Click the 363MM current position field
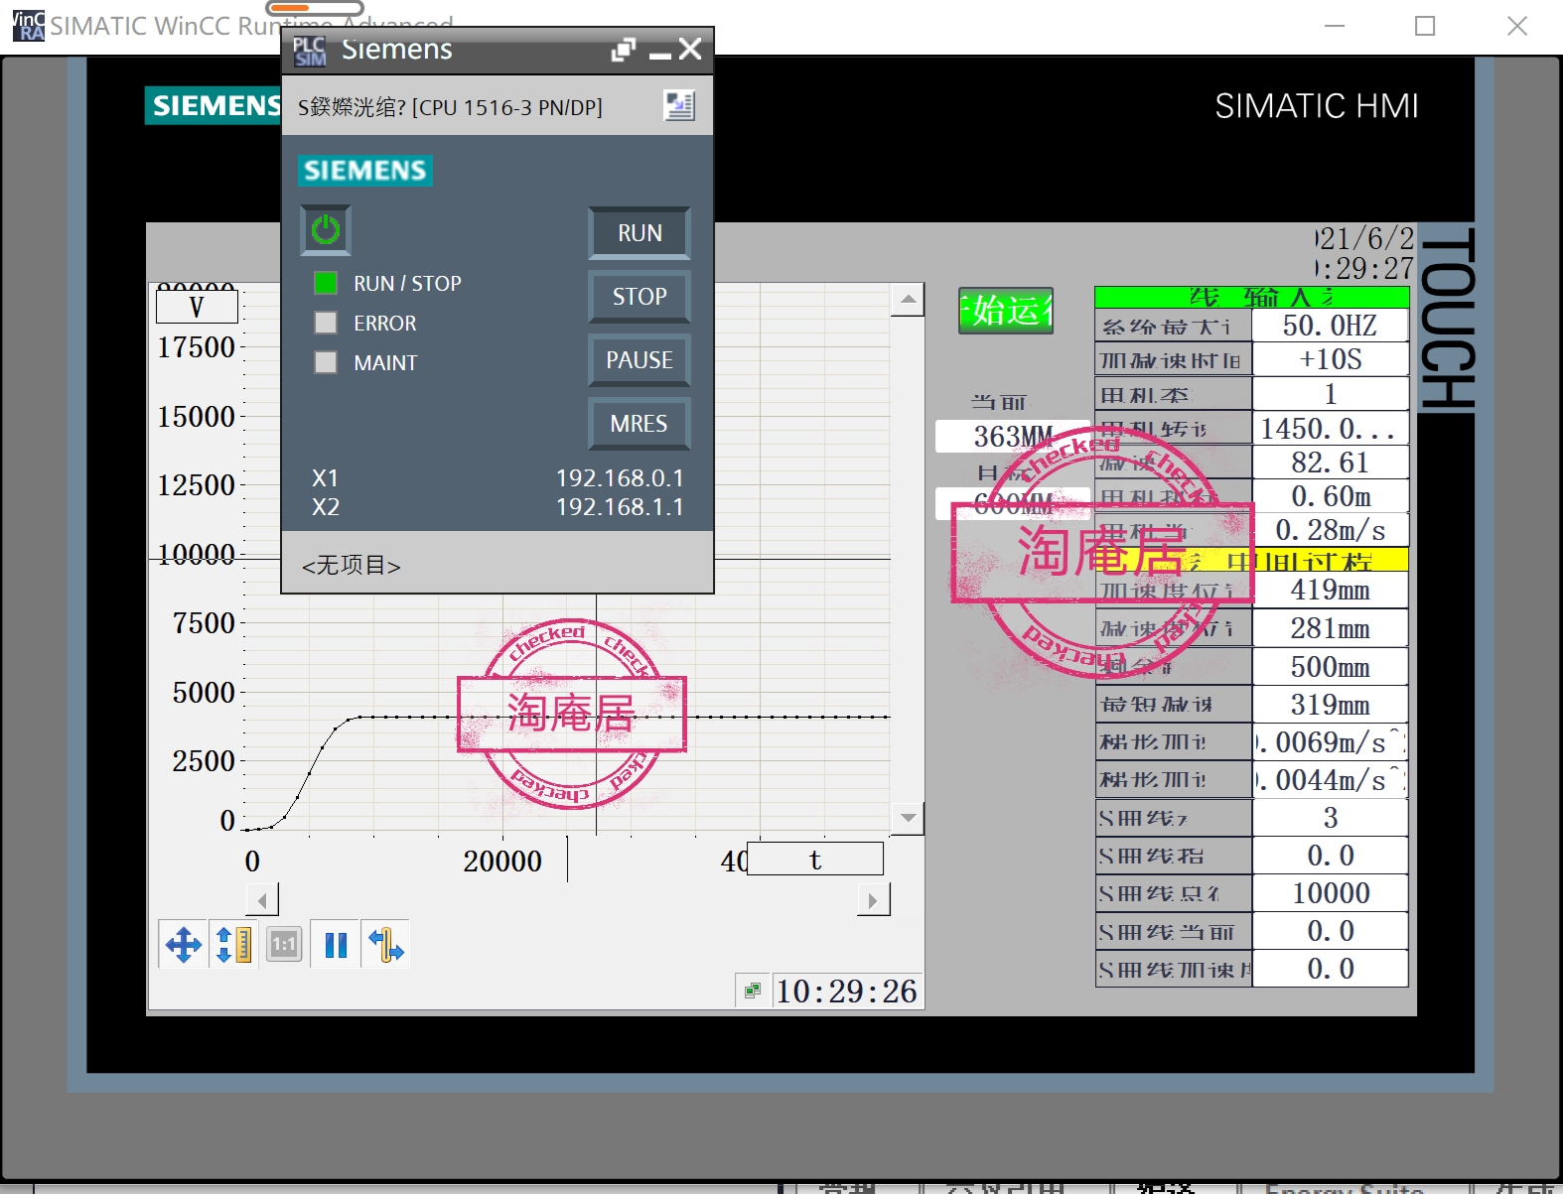The width and height of the screenshot is (1563, 1194). tap(1013, 436)
